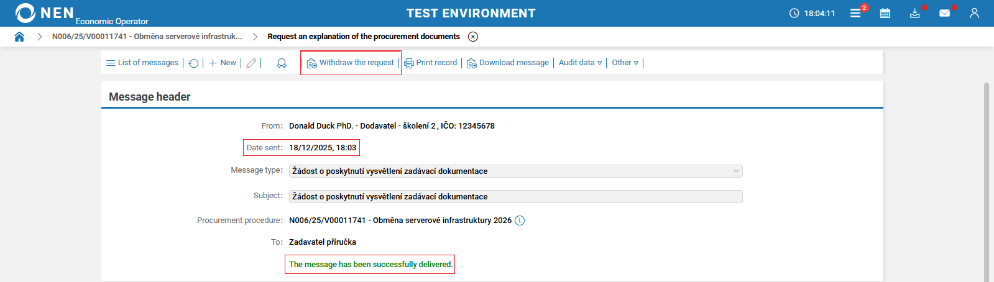Screen dimensions: 994x282
Task: Click the home icon in the breadcrumb
Action: coord(19,37)
